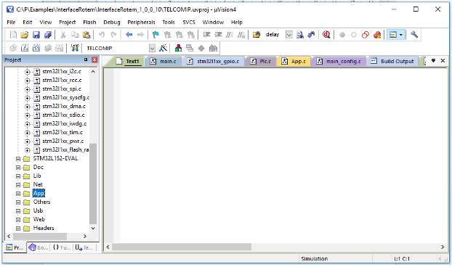
Task: Start or stop debug session icon
Action: (326, 35)
